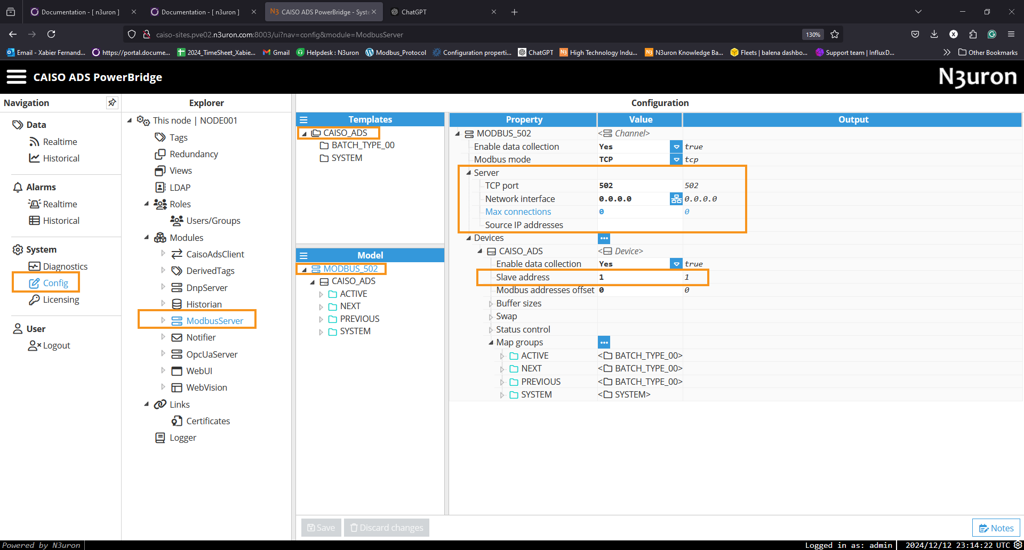Collapse the Server section
The height and width of the screenshot is (550, 1024).
[468, 173]
